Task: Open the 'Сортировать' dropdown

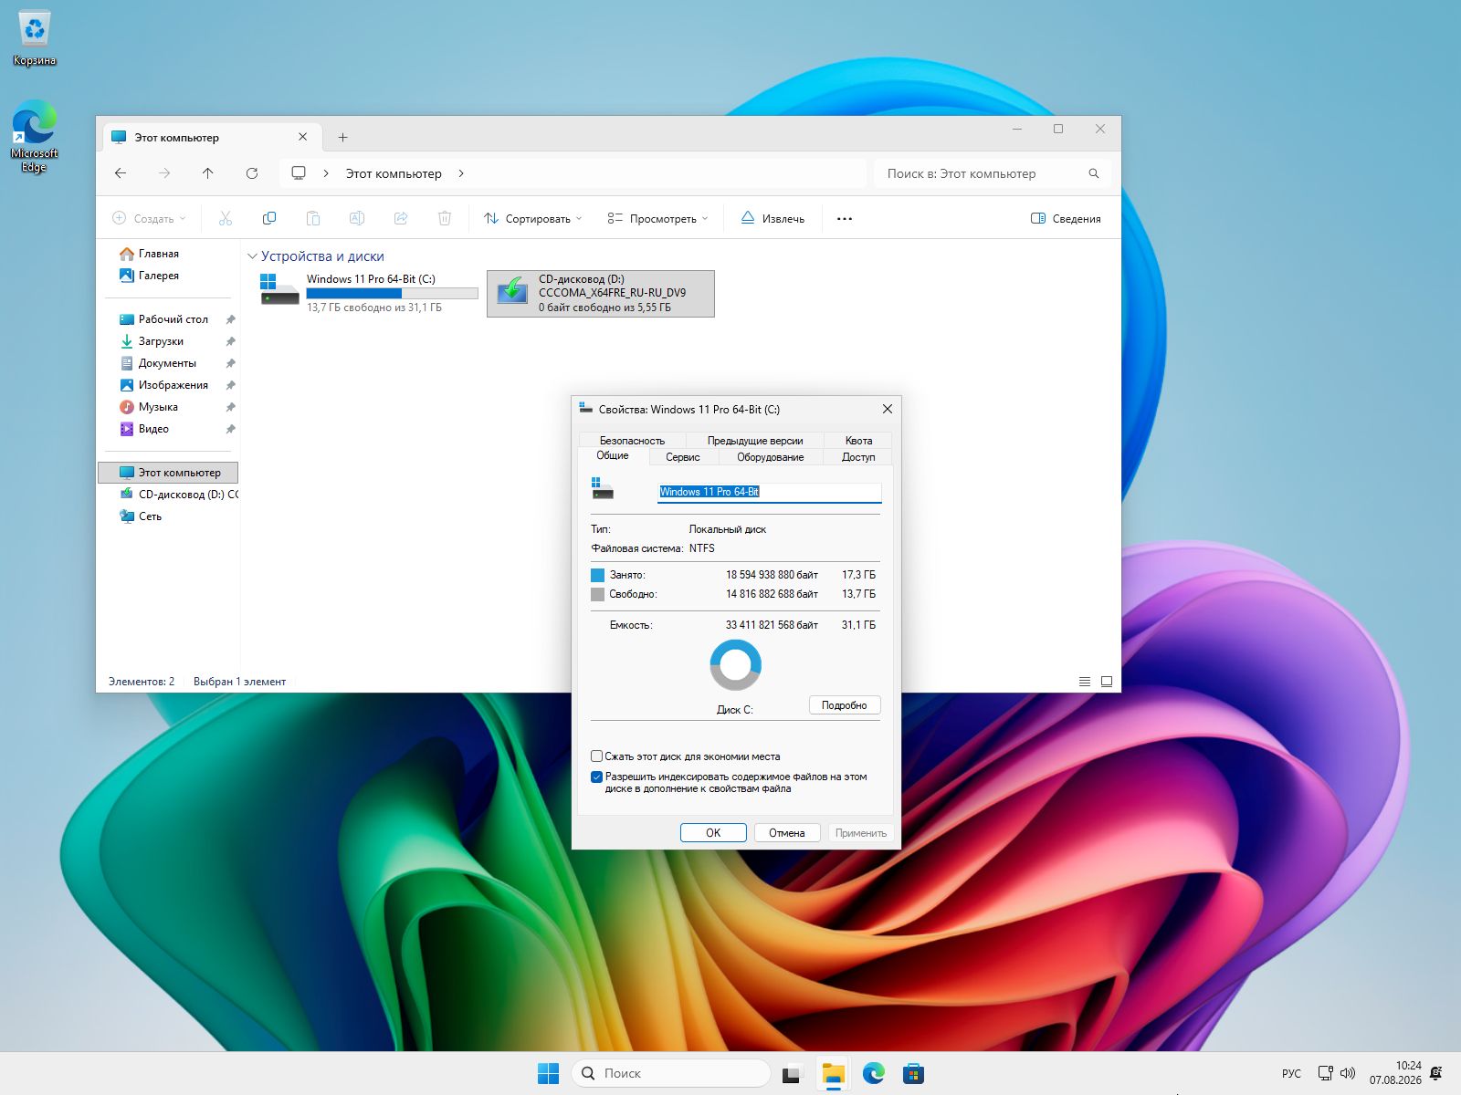Action: point(533,219)
